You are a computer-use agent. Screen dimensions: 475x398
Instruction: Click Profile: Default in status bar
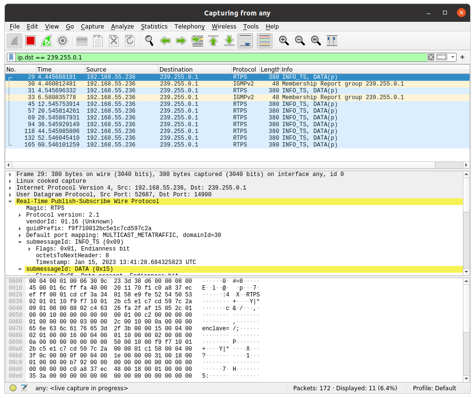click(x=434, y=388)
